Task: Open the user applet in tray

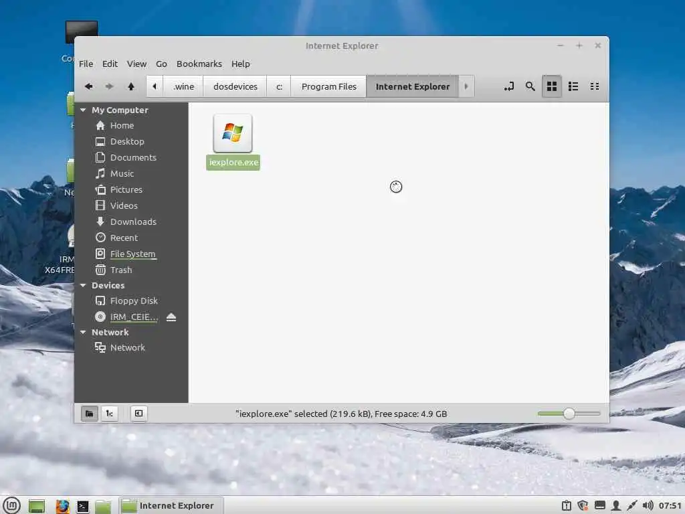Action: (x=616, y=506)
